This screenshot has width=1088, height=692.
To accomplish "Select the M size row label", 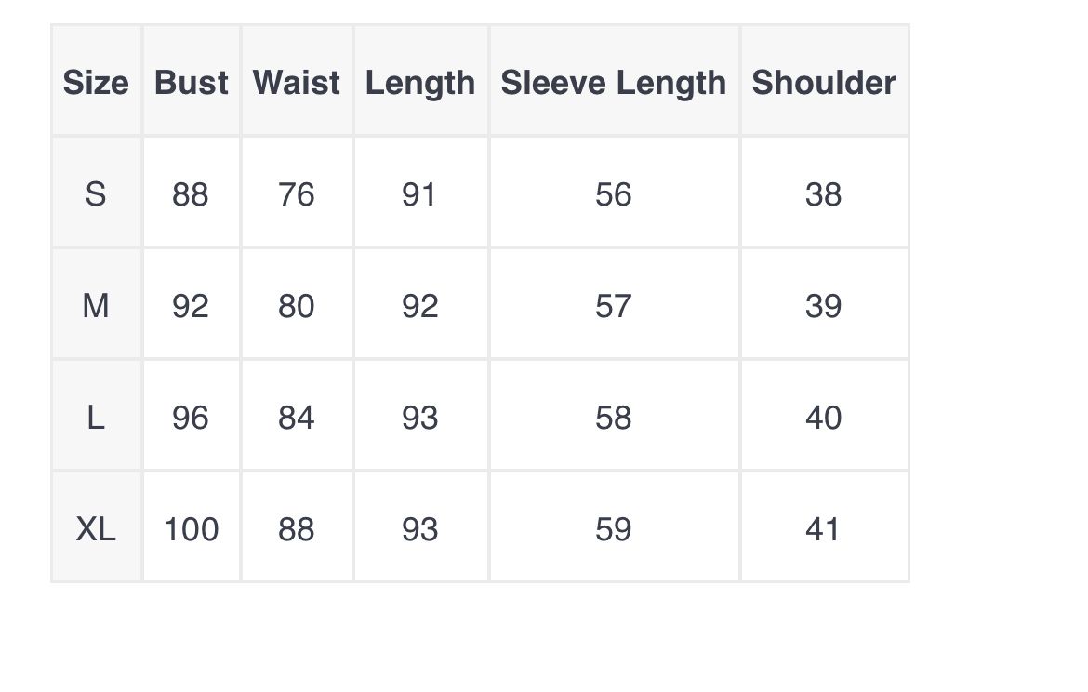I will coord(96,306).
